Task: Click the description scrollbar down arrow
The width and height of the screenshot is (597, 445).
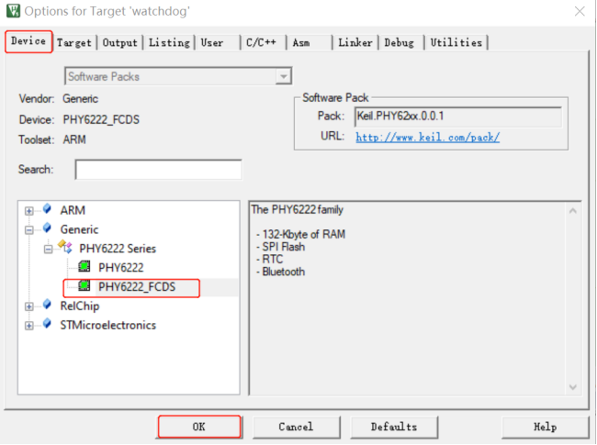Action: click(572, 387)
